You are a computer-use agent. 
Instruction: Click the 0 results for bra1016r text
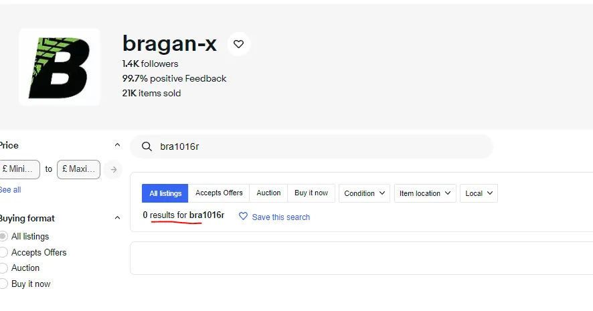(x=183, y=215)
